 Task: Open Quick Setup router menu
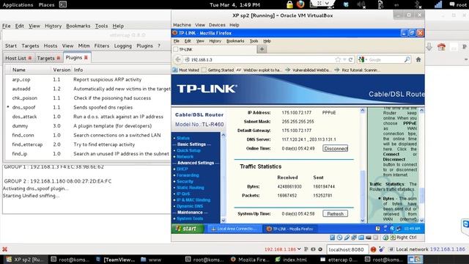click(x=188, y=150)
